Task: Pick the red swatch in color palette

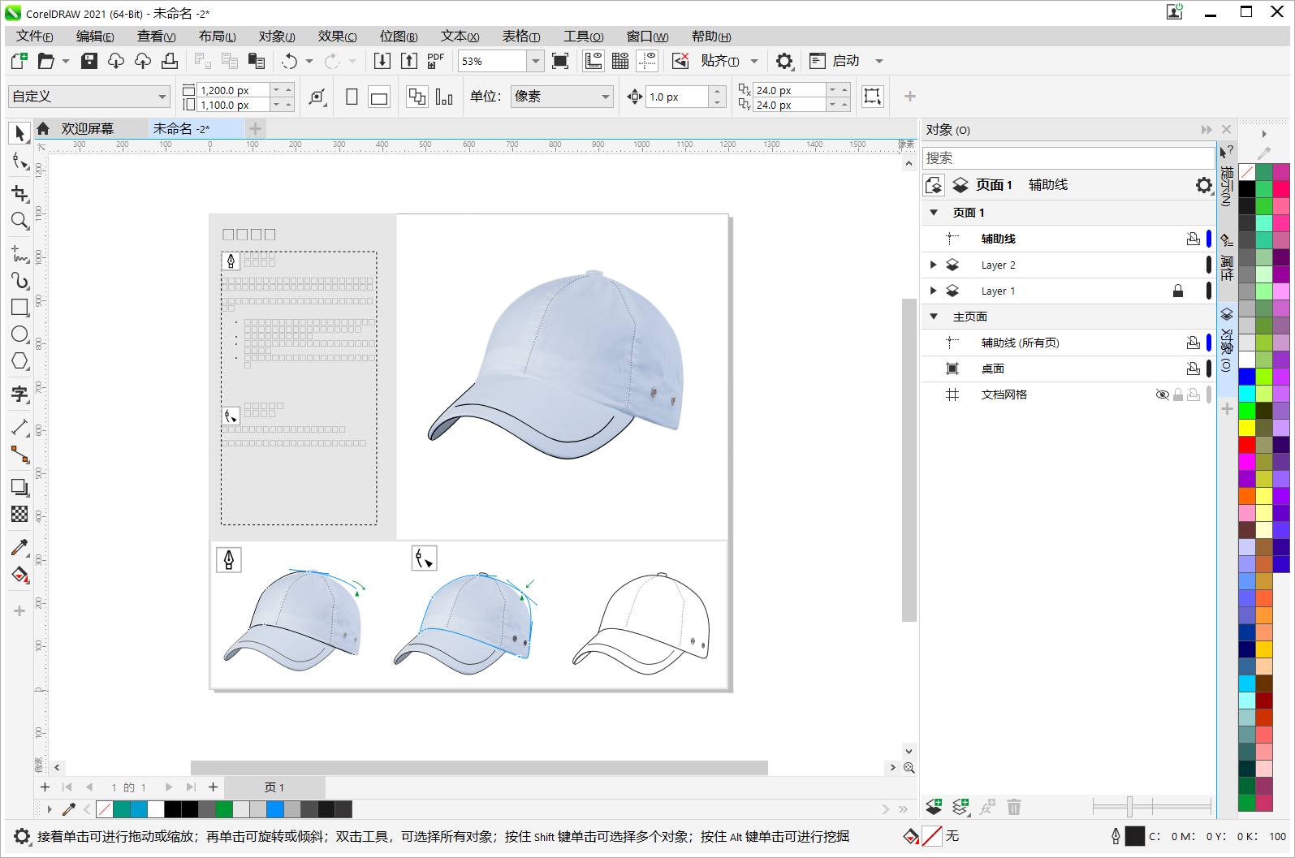Action: (x=1246, y=444)
